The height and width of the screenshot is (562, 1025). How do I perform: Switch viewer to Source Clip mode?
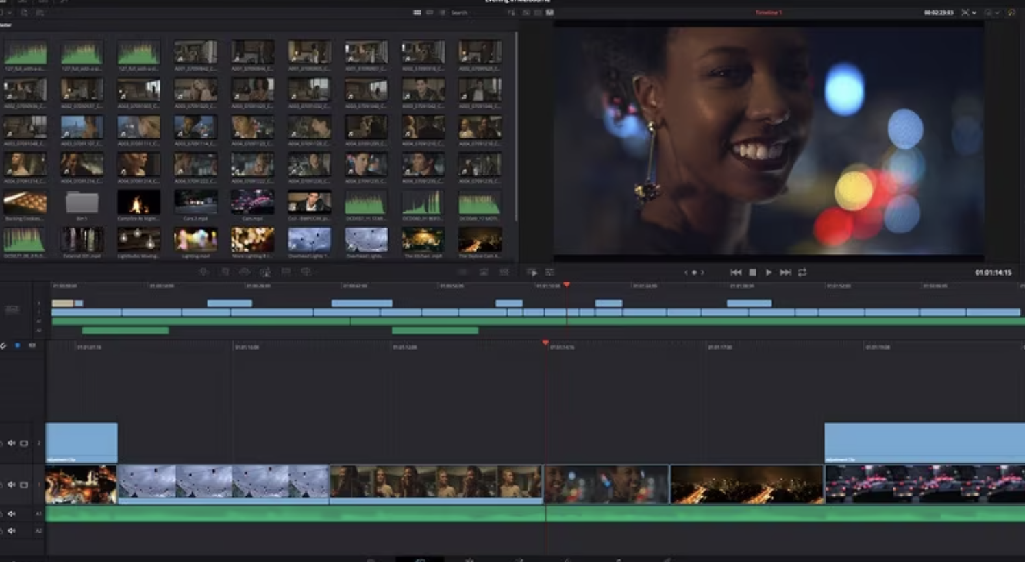tap(526, 12)
